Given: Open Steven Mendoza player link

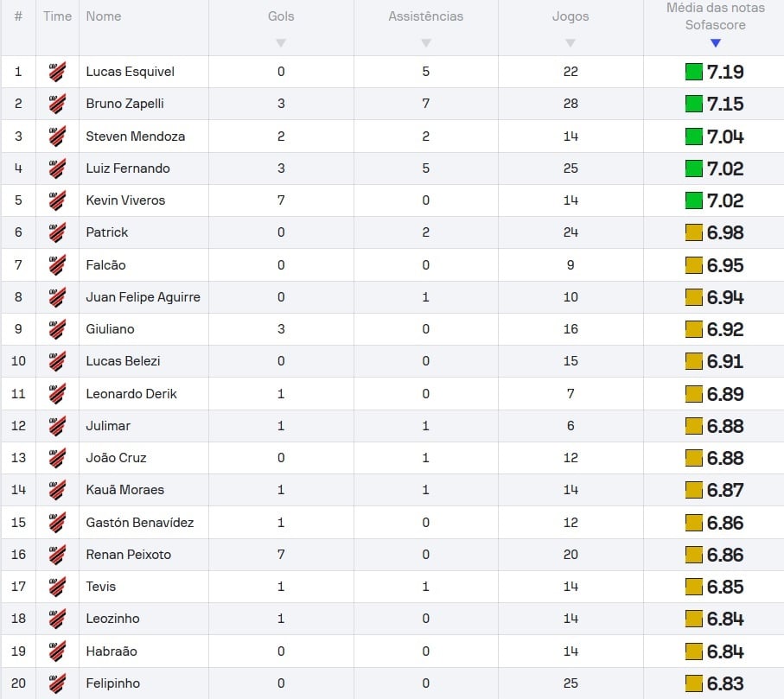Looking at the screenshot, I should [135, 137].
